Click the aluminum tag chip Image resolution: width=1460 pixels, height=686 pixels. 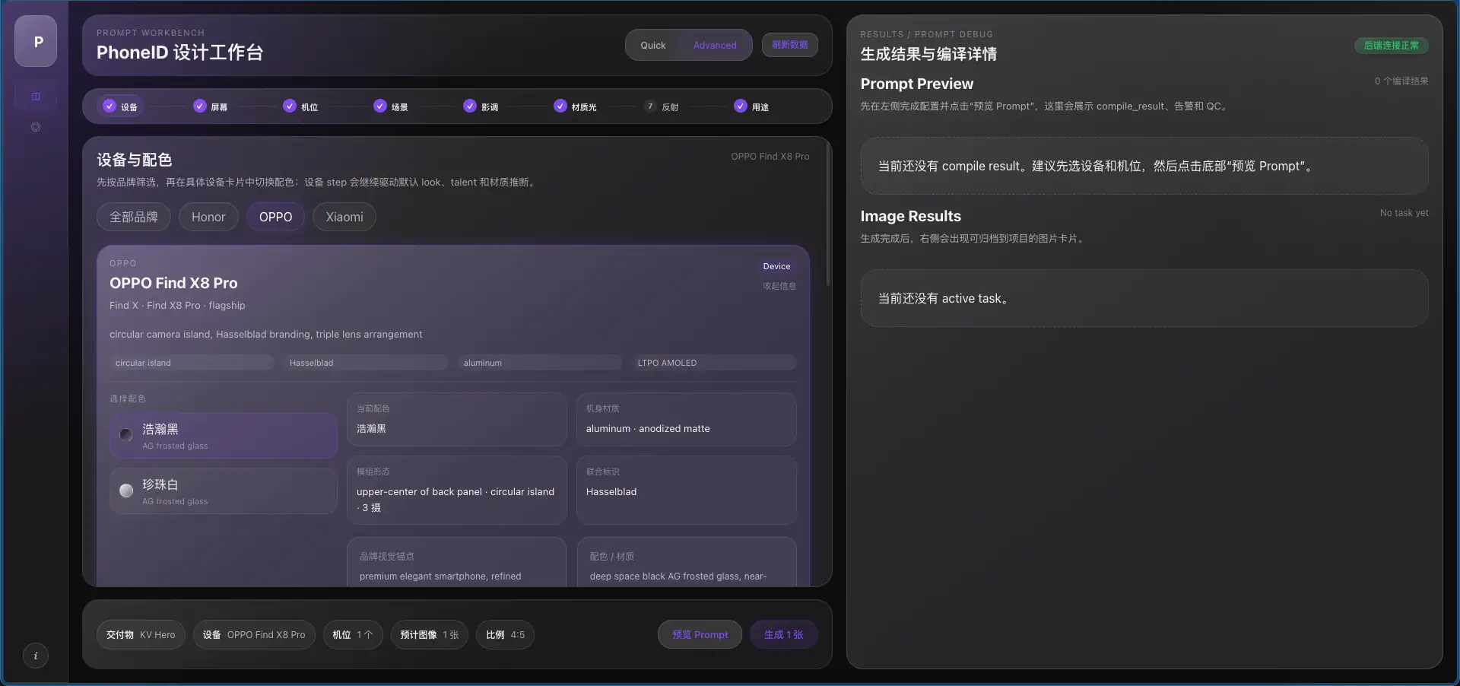(x=540, y=363)
